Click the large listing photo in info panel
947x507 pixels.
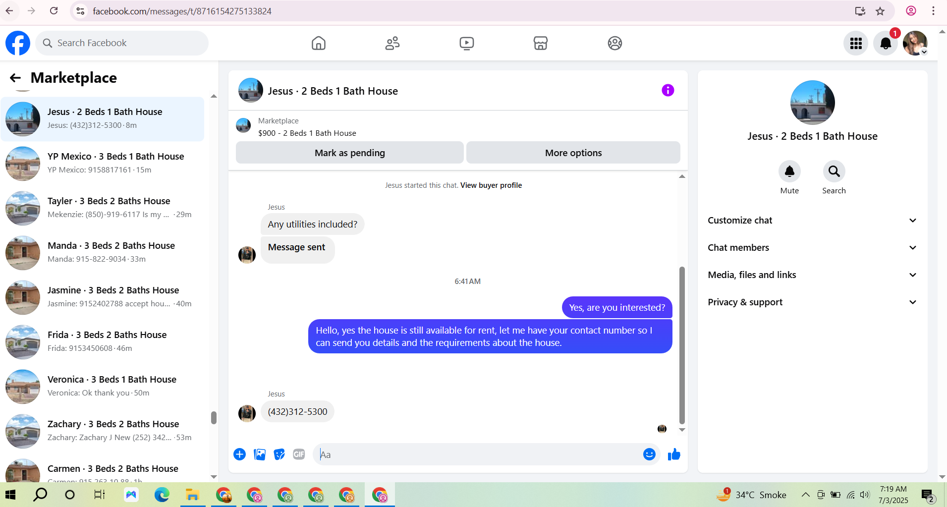(x=812, y=103)
